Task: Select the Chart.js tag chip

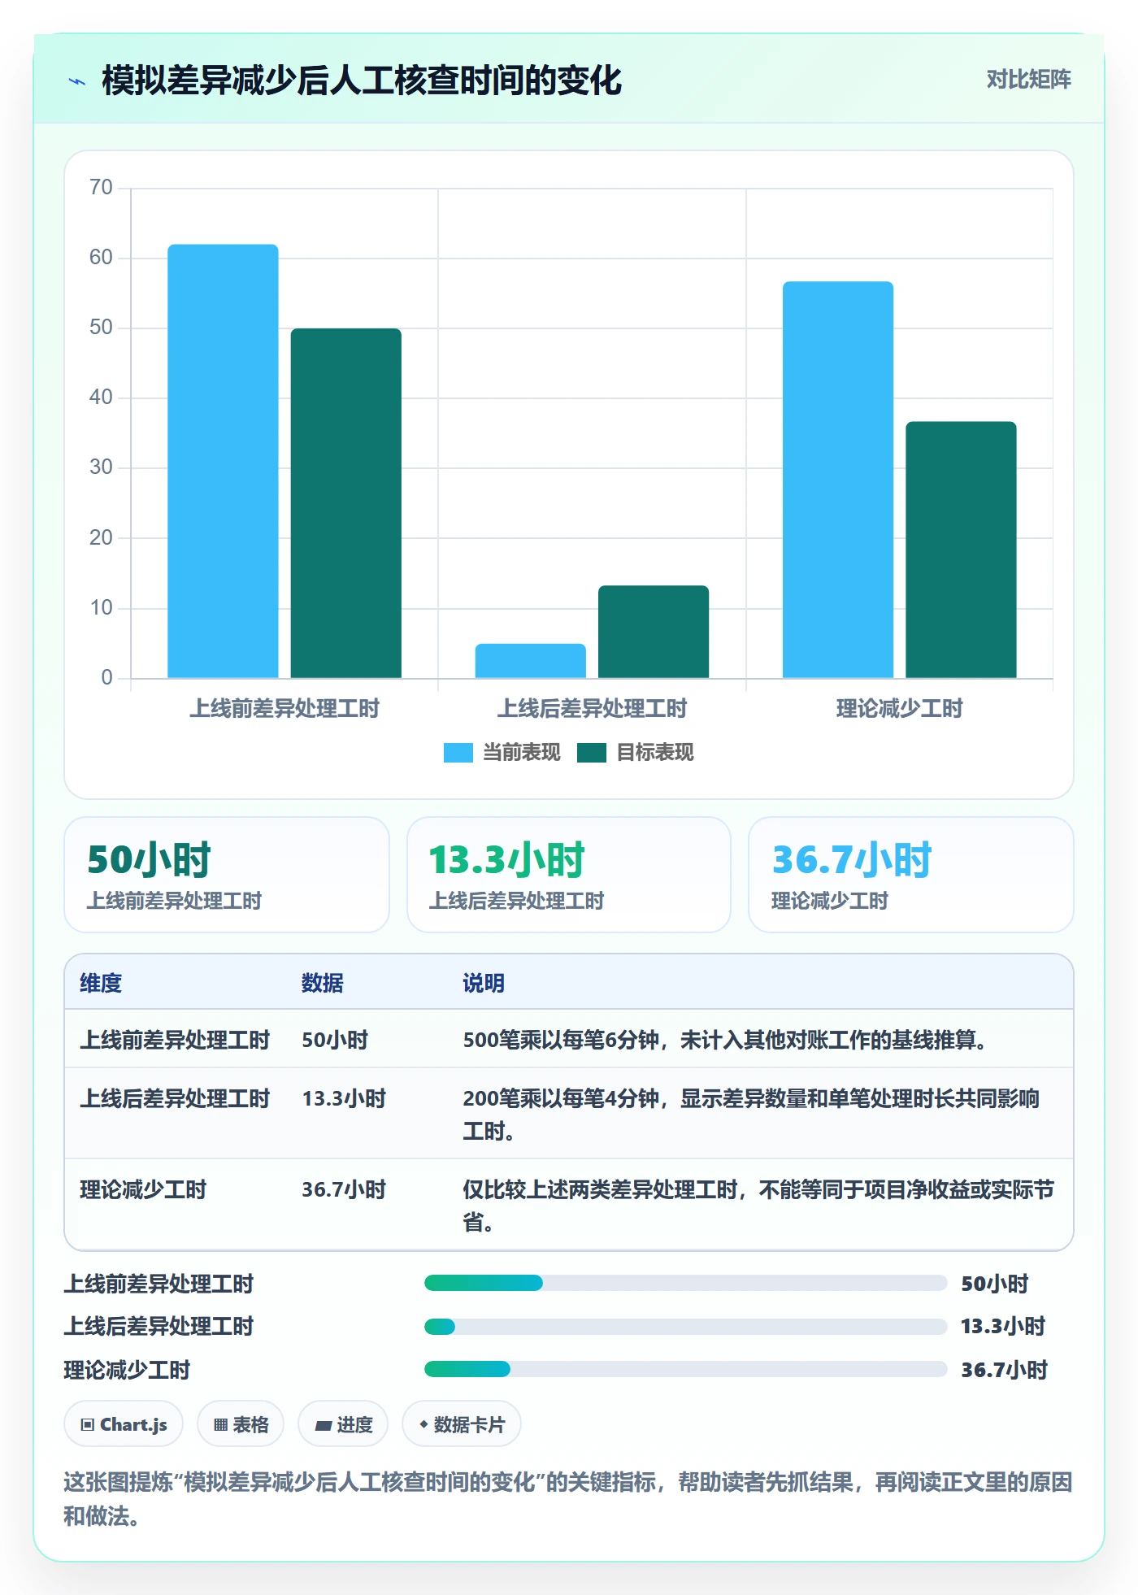Action: tap(124, 1424)
